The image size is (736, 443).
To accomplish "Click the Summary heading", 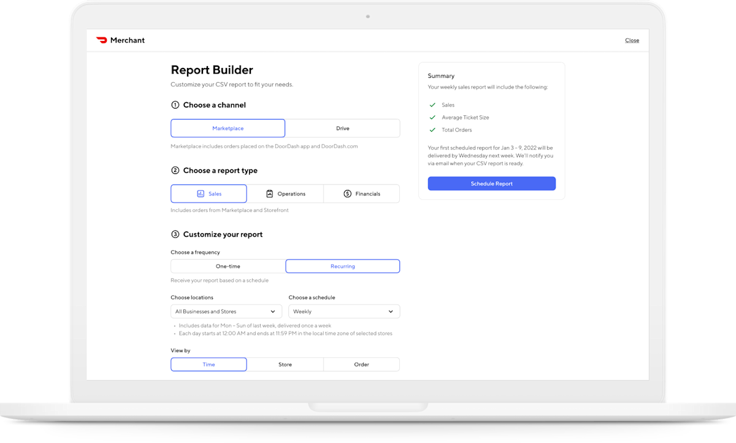I will (x=441, y=76).
